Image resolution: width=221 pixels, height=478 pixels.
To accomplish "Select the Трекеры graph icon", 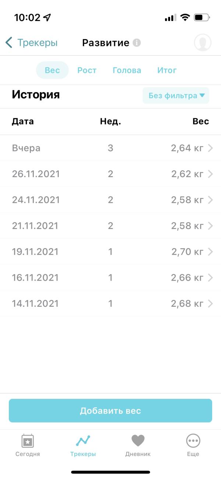I will tap(83, 440).
